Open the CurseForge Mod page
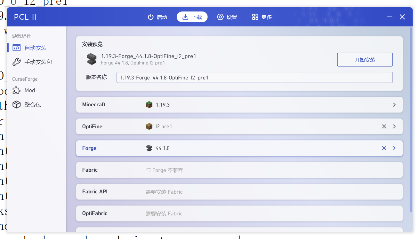The width and height of the screenshot is (420, 239). (36, 90)
